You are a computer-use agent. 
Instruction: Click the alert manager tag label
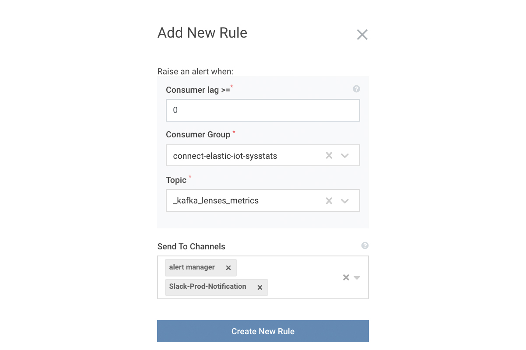pyautogui.click(x=192, y=267)
